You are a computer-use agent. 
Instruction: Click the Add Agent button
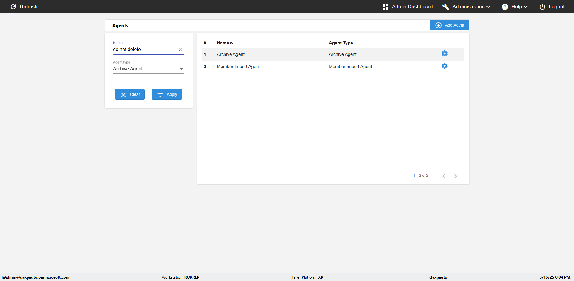click(x=449, y=25)
